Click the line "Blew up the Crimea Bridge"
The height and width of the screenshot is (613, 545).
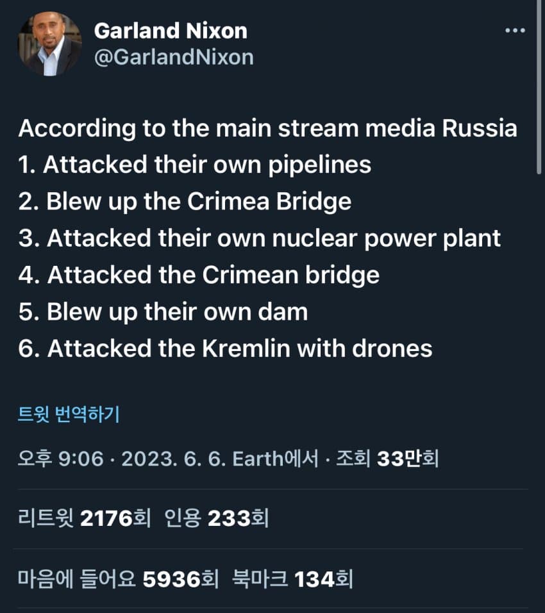coord(185,201)
